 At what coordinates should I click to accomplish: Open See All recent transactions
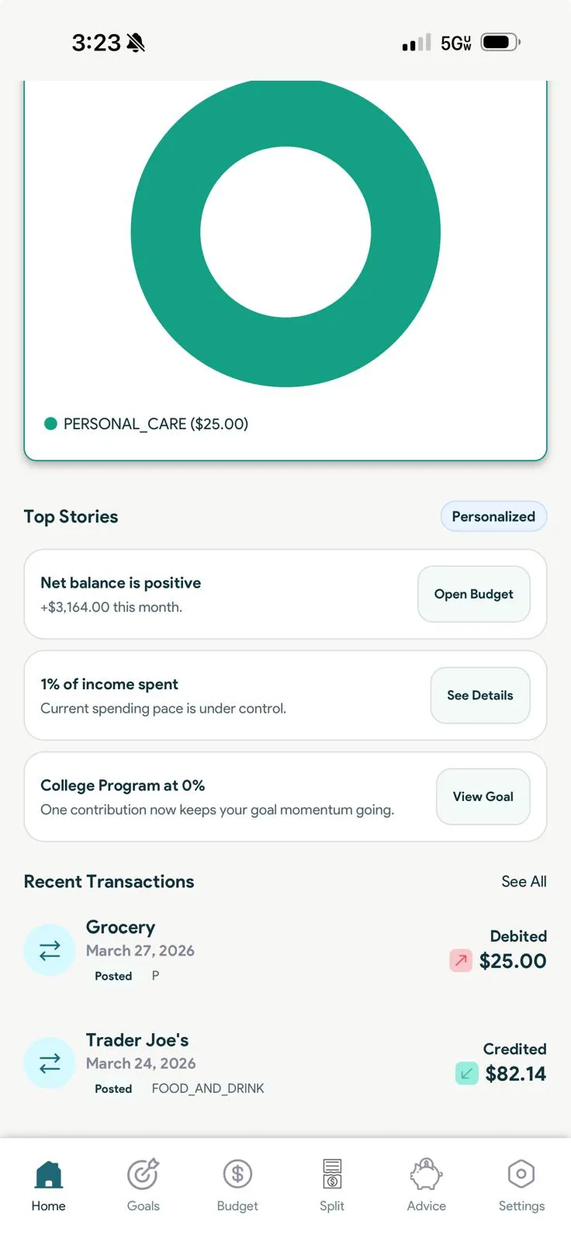pyautogui.click(x=524, y=882)
